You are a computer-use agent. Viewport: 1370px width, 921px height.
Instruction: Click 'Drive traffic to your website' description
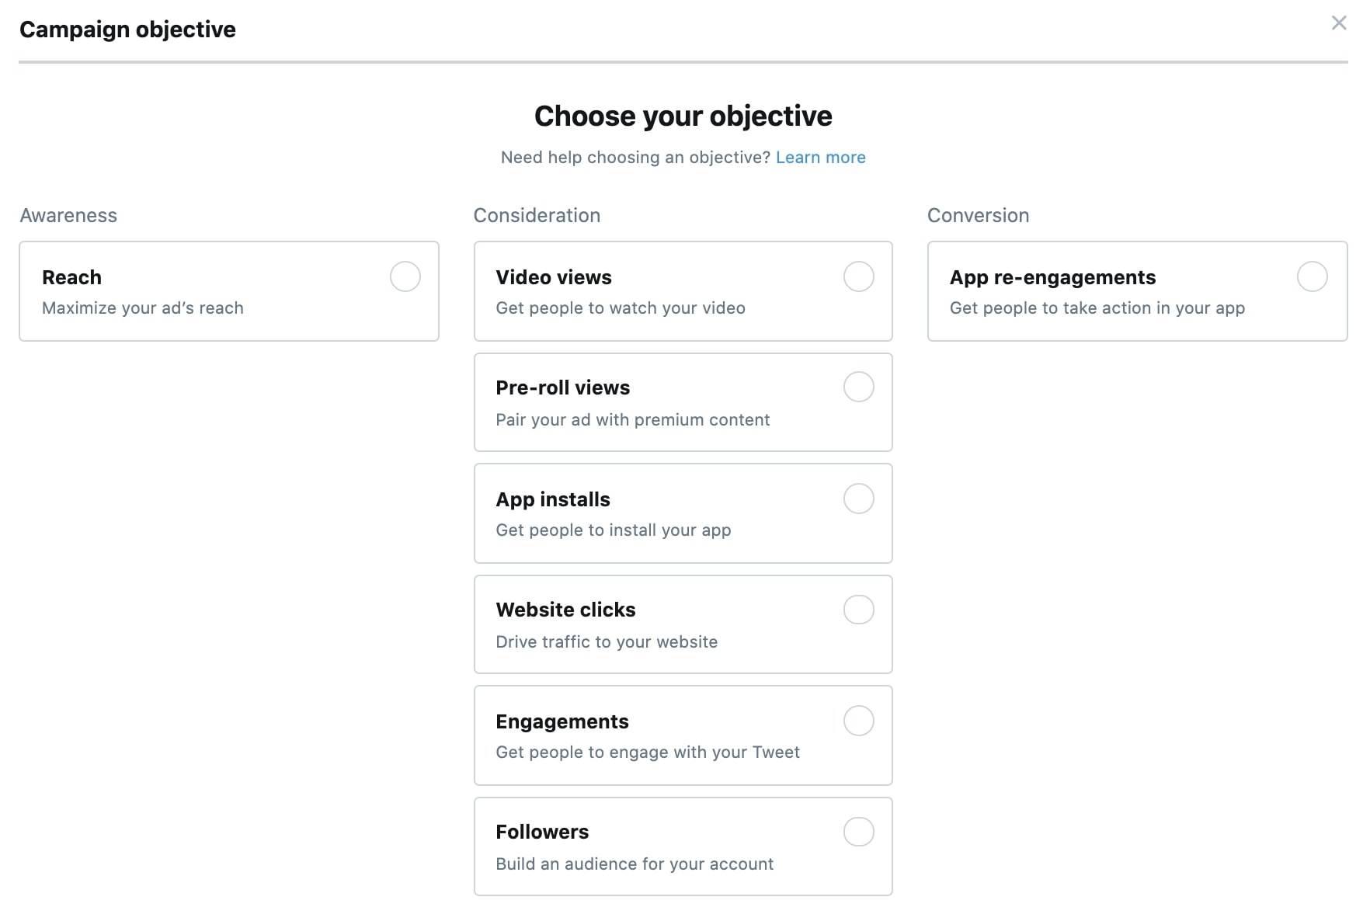(606, 642)
